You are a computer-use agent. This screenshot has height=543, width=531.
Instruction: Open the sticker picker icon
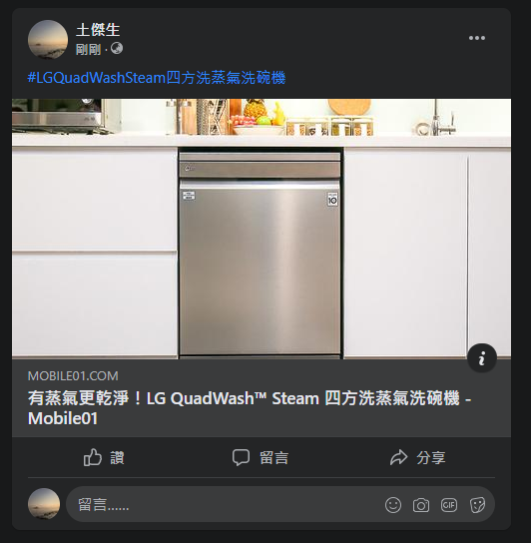[x=477, y=505]
